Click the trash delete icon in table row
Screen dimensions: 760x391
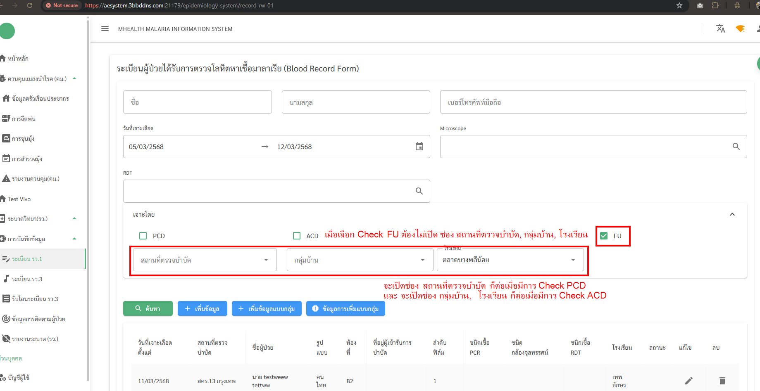coord(722,381)
